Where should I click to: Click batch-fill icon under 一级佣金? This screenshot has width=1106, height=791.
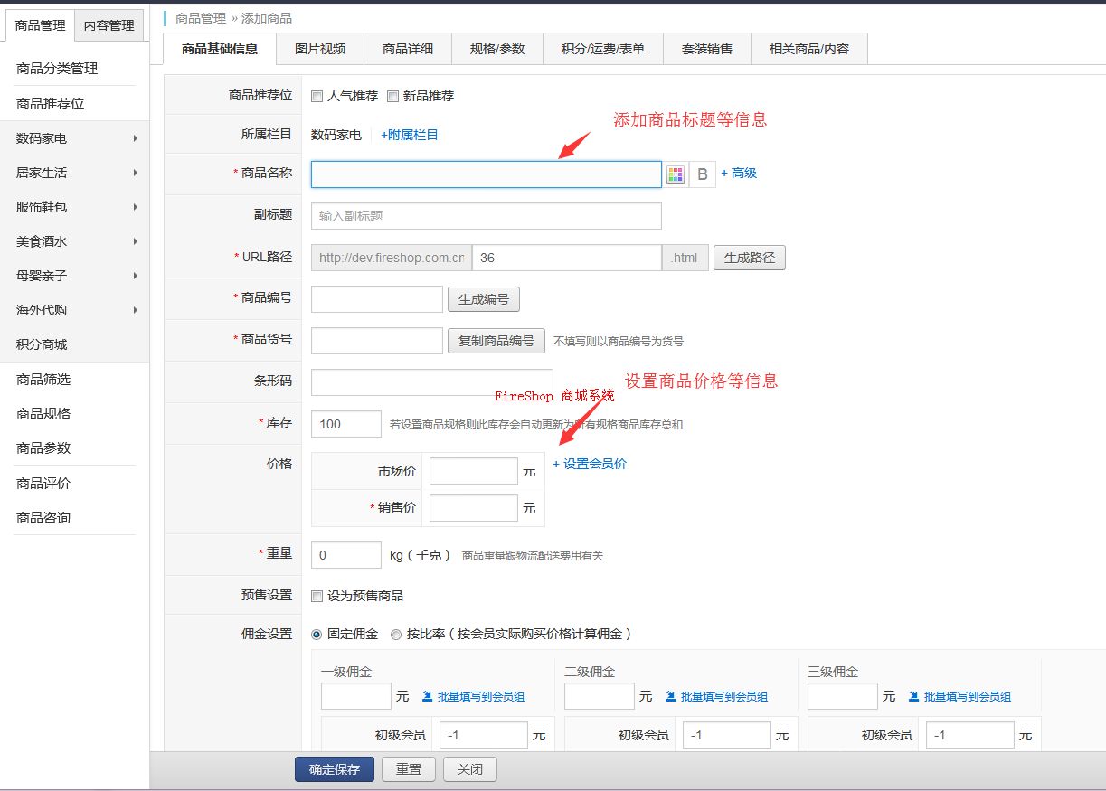coord(429,696)
